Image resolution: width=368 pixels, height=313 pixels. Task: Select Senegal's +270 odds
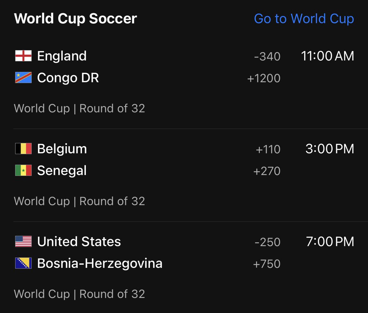(x=267, y=171)
